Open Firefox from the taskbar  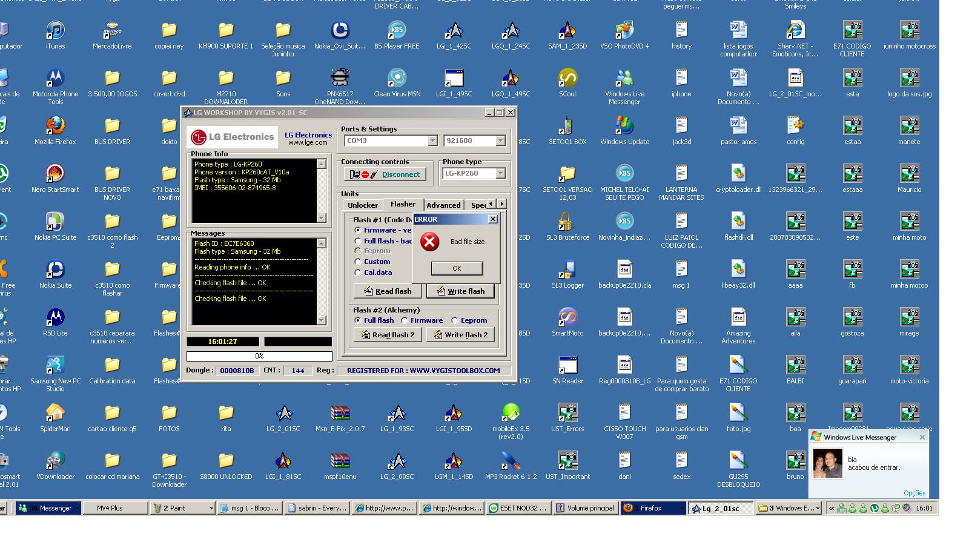(x=653, y=508)
